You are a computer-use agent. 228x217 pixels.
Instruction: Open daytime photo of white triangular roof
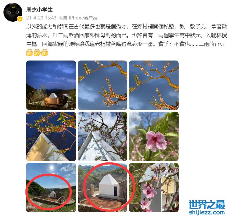point(103,136)
